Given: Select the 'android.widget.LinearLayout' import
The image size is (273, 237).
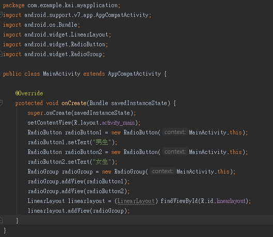Looking at the screenshot, I should [x=67, y=35].
